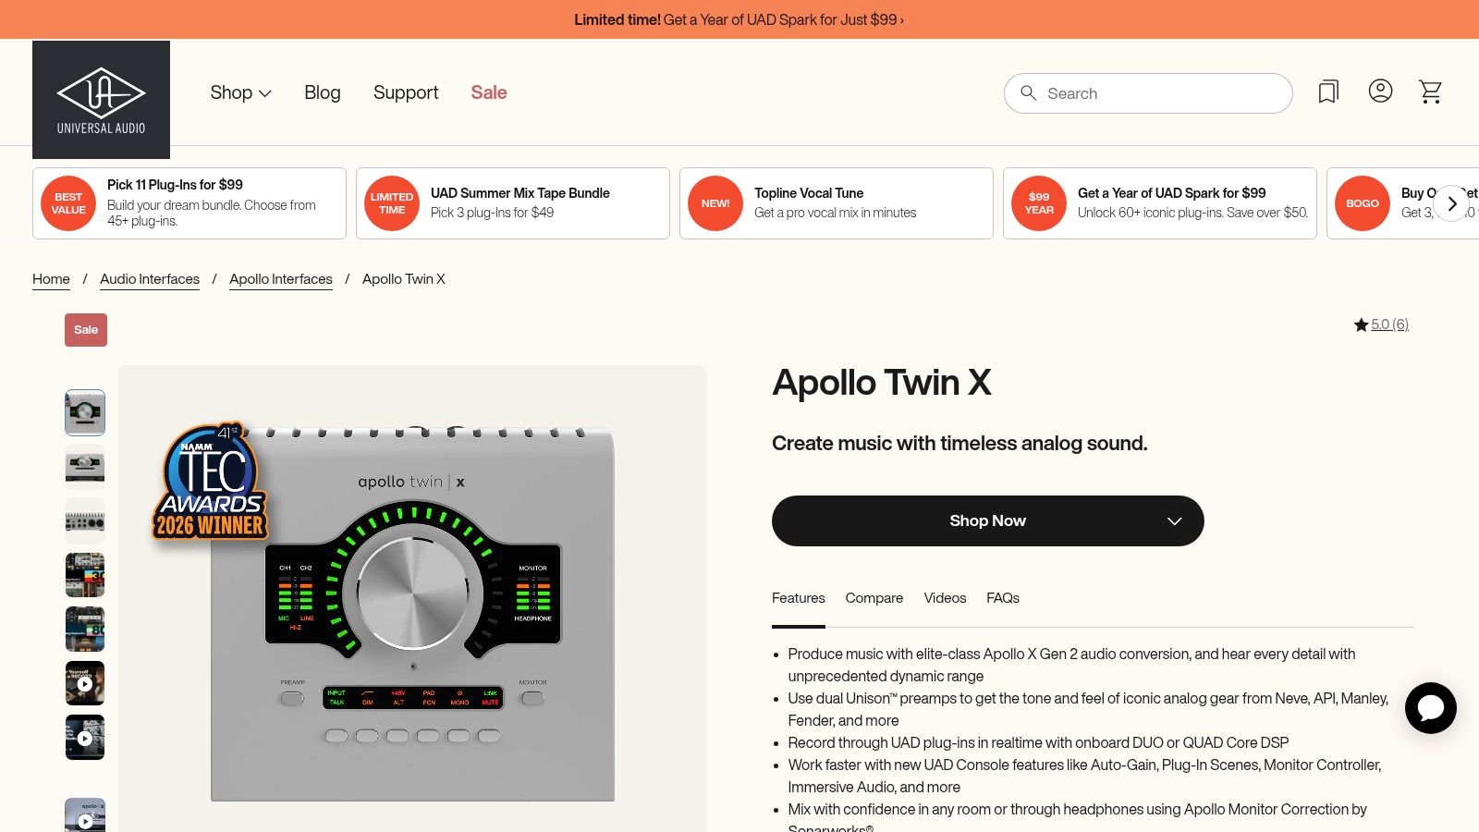
Task: Open UAD Summer Mix Tape Bundle offer
Action: pyautogui.click(x=513, y=203)
